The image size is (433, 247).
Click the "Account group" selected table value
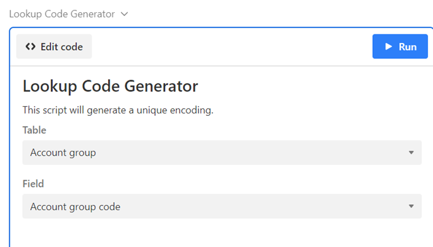click(x=63, y=153)
